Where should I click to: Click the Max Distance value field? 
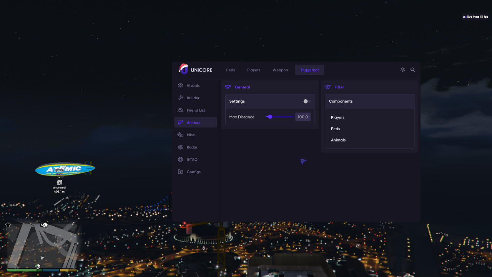coord(303,117)
